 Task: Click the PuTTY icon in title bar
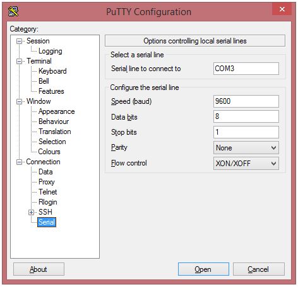pos(13,11)
